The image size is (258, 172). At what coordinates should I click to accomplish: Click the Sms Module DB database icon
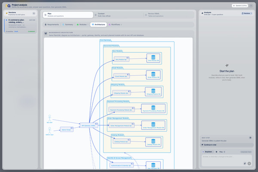154,58
